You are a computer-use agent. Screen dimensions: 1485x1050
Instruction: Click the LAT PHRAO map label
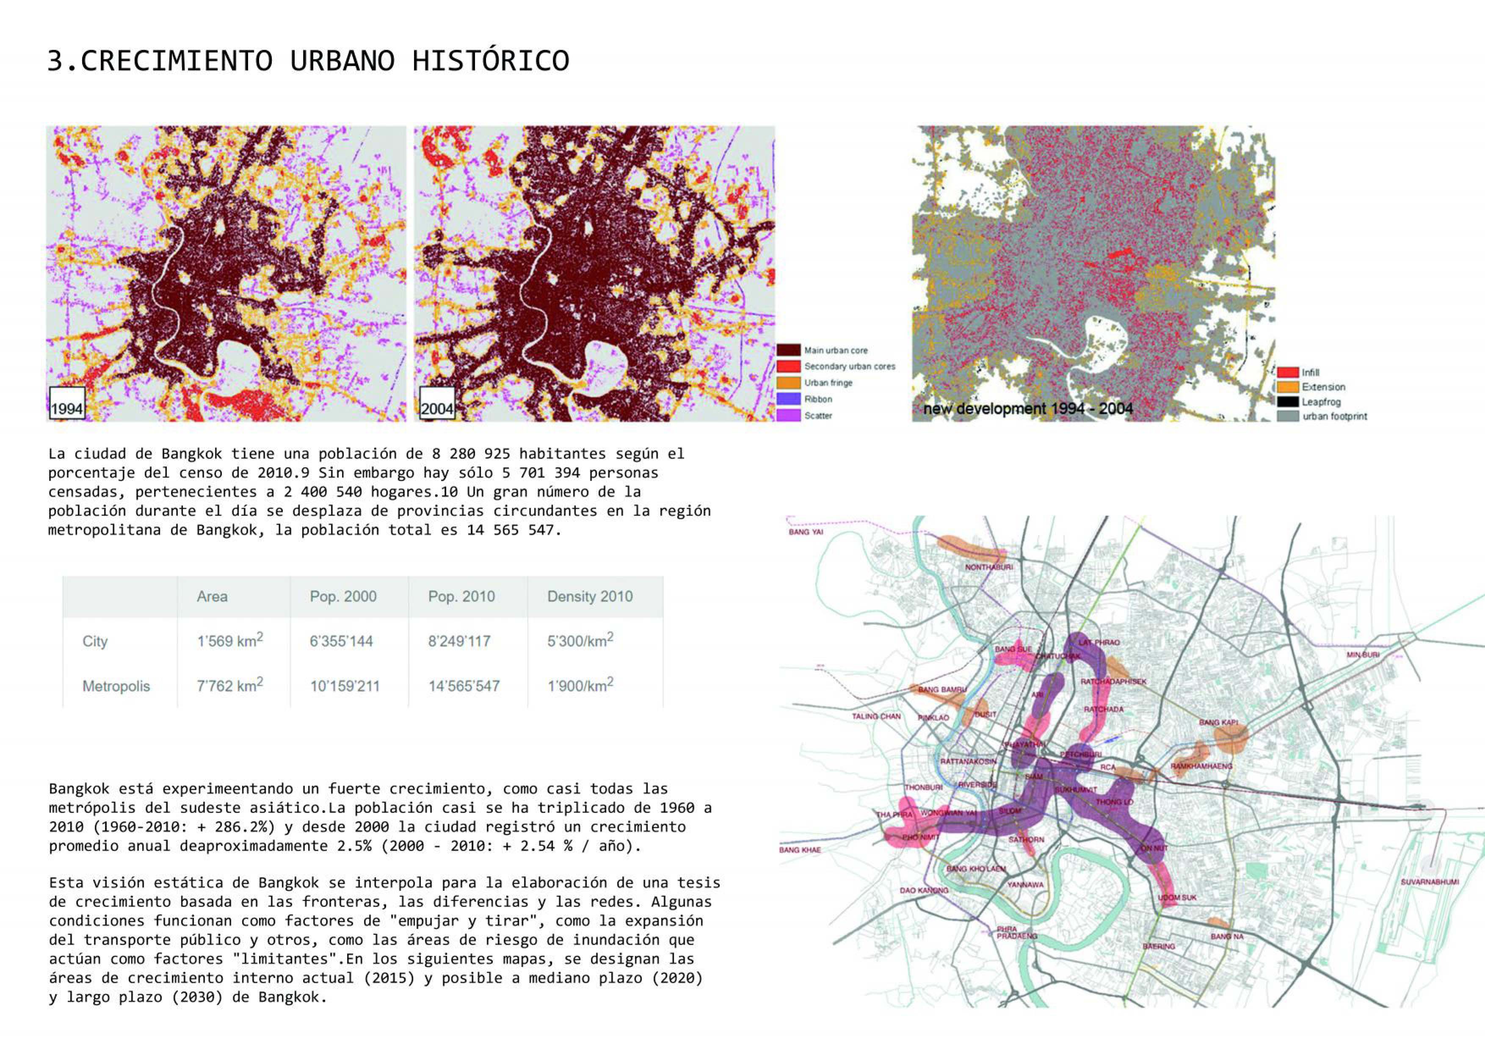tap(1099, 642)
